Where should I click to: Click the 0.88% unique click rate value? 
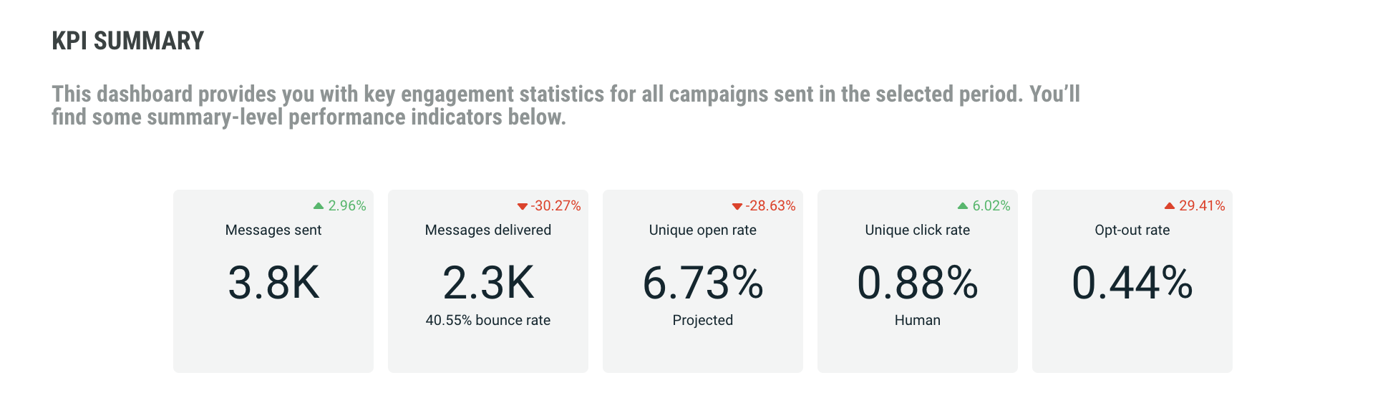pos(918,283)
